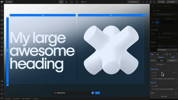Viewport: 178px width, 100px height.
Task: Click the blue circle beside Done
Action: coord(93,93)
